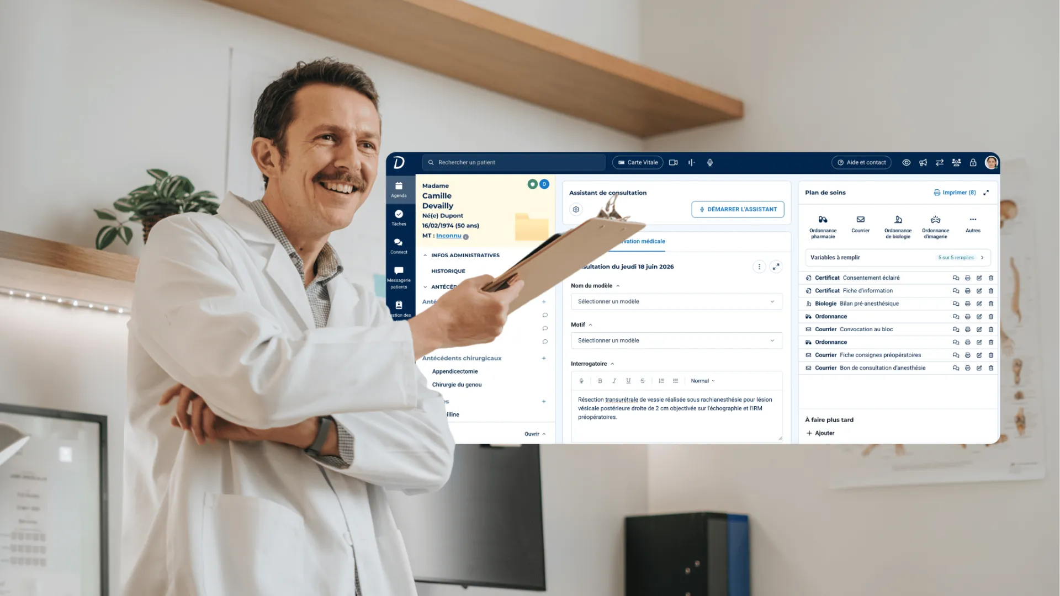Toggle numbered list formatting

point(661,381)
